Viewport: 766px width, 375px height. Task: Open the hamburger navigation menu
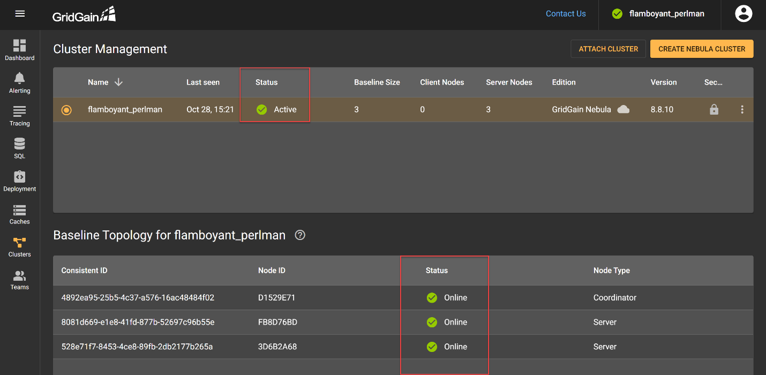(20, 14)
